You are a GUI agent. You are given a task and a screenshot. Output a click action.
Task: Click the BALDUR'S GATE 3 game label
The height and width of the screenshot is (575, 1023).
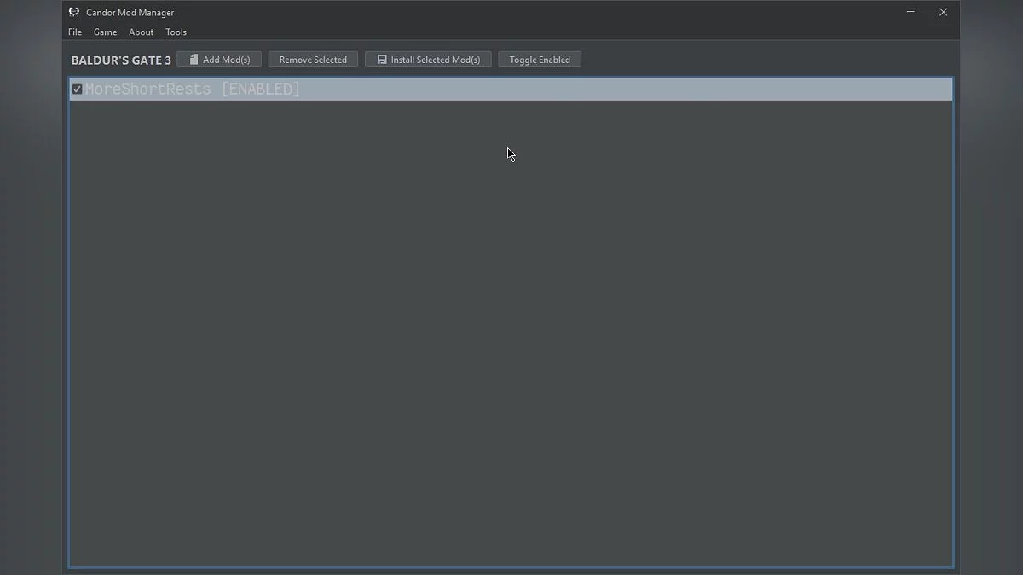pos(121,60)
